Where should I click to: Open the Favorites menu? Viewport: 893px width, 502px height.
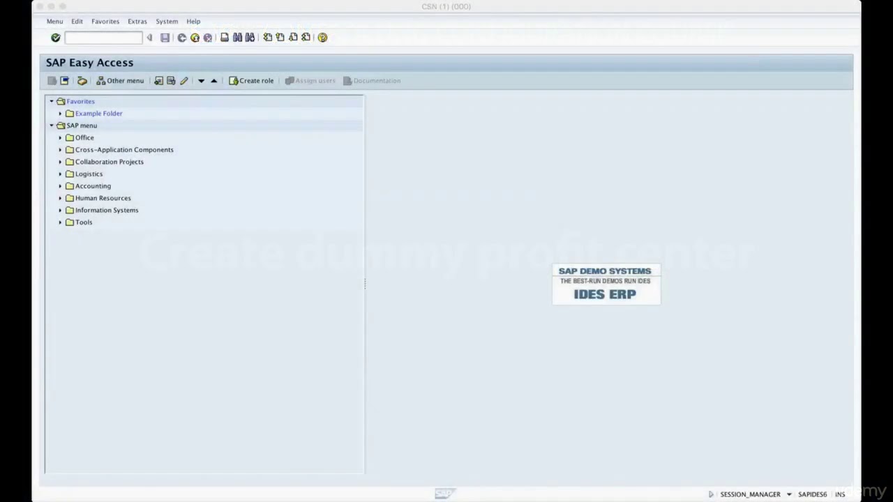(x=105, y=22)
